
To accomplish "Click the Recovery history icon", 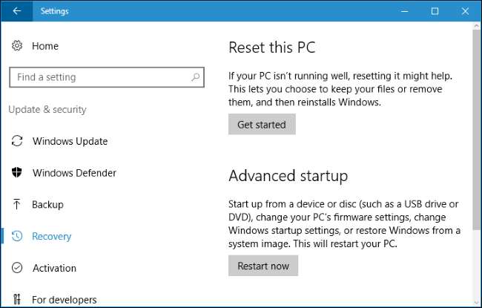I will click(x=17, y=236).
